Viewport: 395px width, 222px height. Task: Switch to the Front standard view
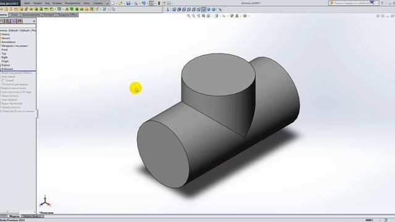pyautogui.click(x=174, y=9)
